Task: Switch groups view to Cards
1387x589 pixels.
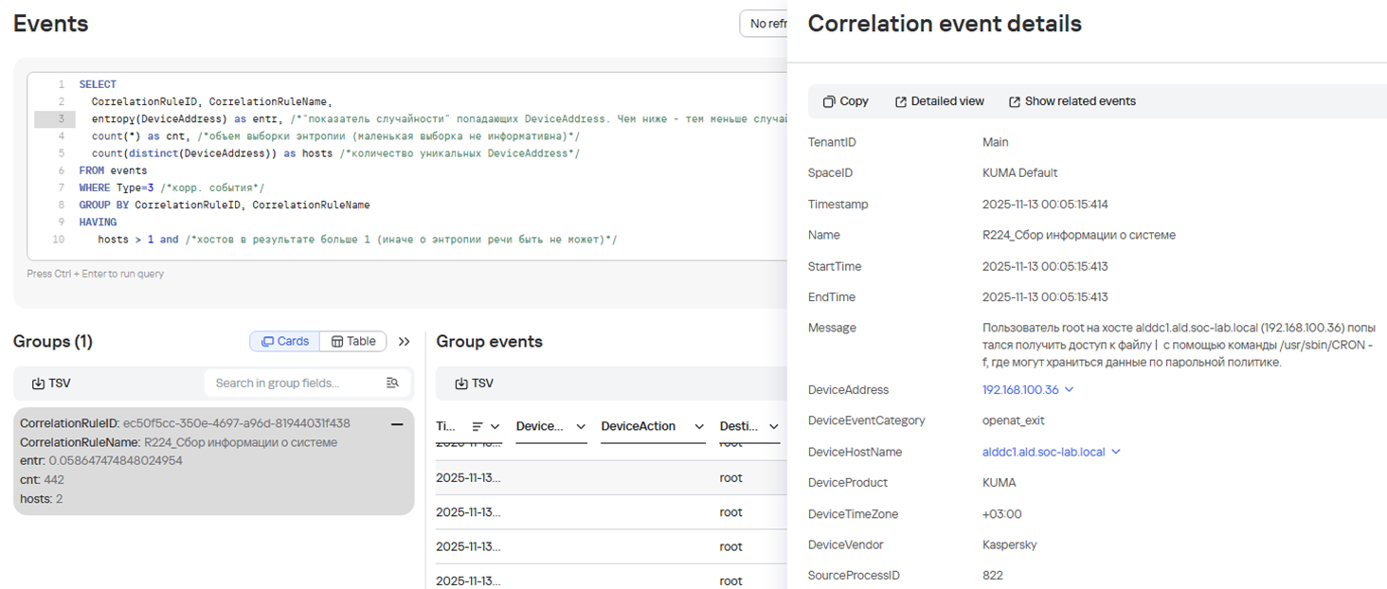Action: (x=285, y=341)
